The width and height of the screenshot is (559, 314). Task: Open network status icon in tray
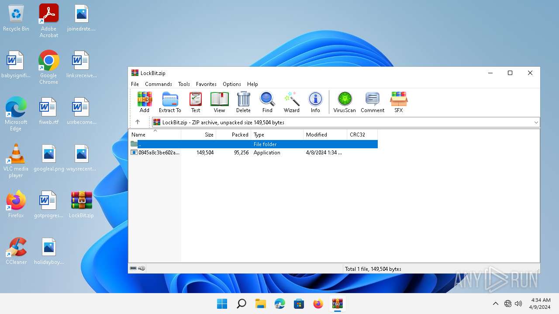click(508, 304)
